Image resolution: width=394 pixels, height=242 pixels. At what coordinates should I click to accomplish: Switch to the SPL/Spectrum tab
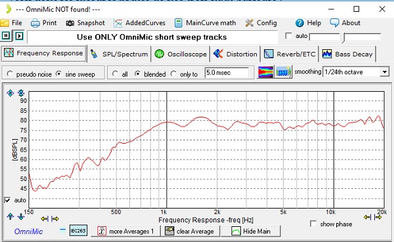[119, 54]
